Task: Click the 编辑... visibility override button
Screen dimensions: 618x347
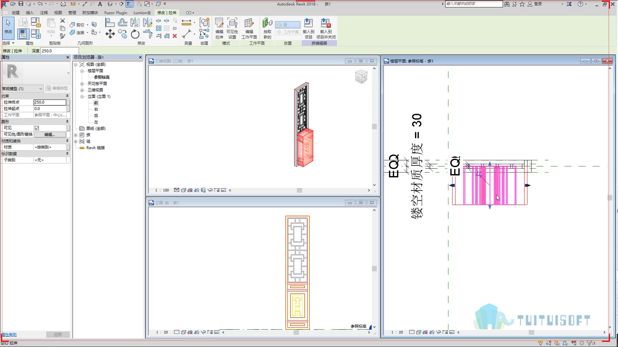Action: click(50, 134)
